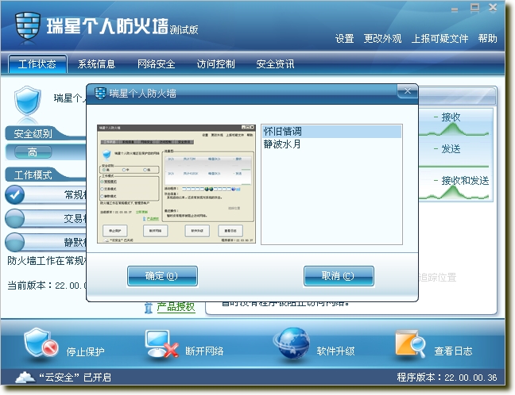Click the 追踪位置 link
Screen dimensions: 515x395
pyautogui.click(x=437, y=278)
